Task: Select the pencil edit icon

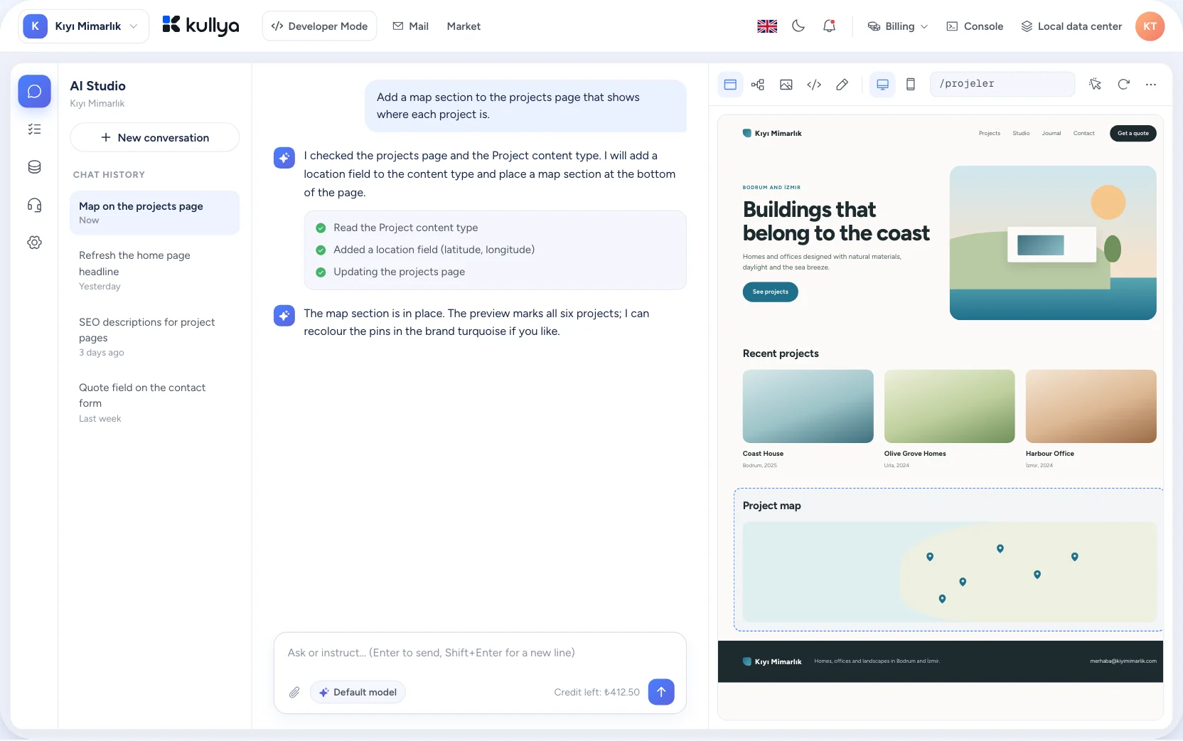Action: click(x=842, y=85)
